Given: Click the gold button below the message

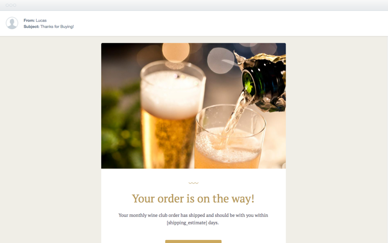Looking at the screenshot, I should coord(193,241).
